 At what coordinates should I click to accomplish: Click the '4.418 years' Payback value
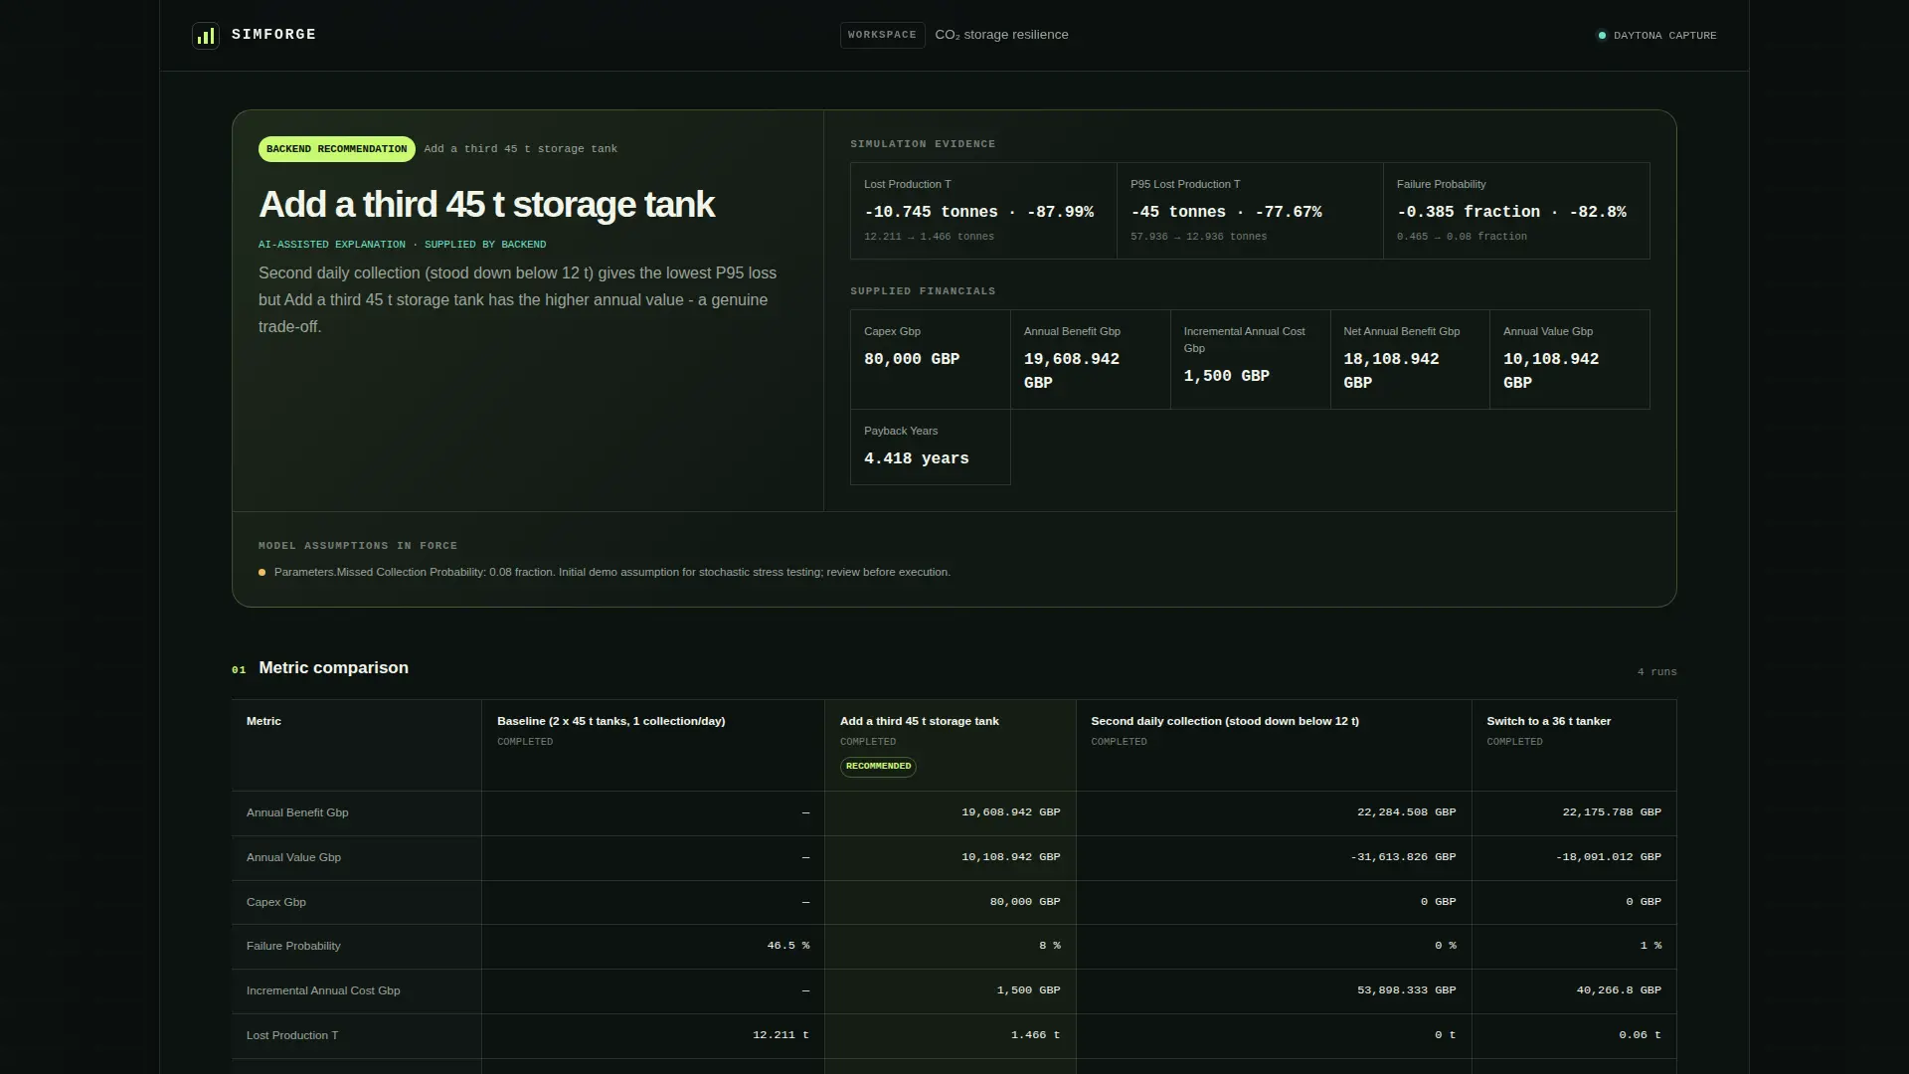coord(916,459)
